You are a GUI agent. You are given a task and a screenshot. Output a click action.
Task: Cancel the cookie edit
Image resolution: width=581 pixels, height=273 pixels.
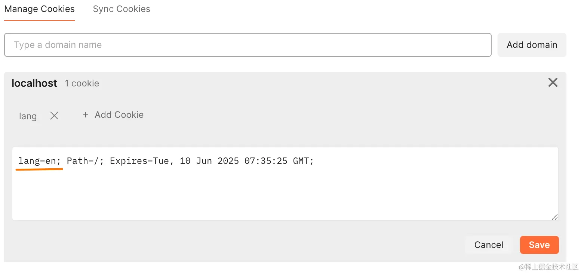tap(489, 245)
